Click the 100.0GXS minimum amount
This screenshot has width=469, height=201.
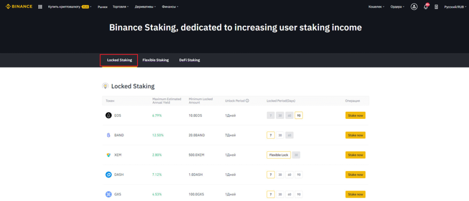point(196,194)
